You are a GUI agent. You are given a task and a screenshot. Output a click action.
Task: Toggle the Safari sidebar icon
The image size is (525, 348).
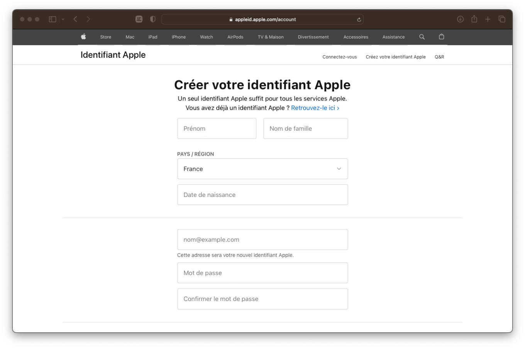click(52, 19)
